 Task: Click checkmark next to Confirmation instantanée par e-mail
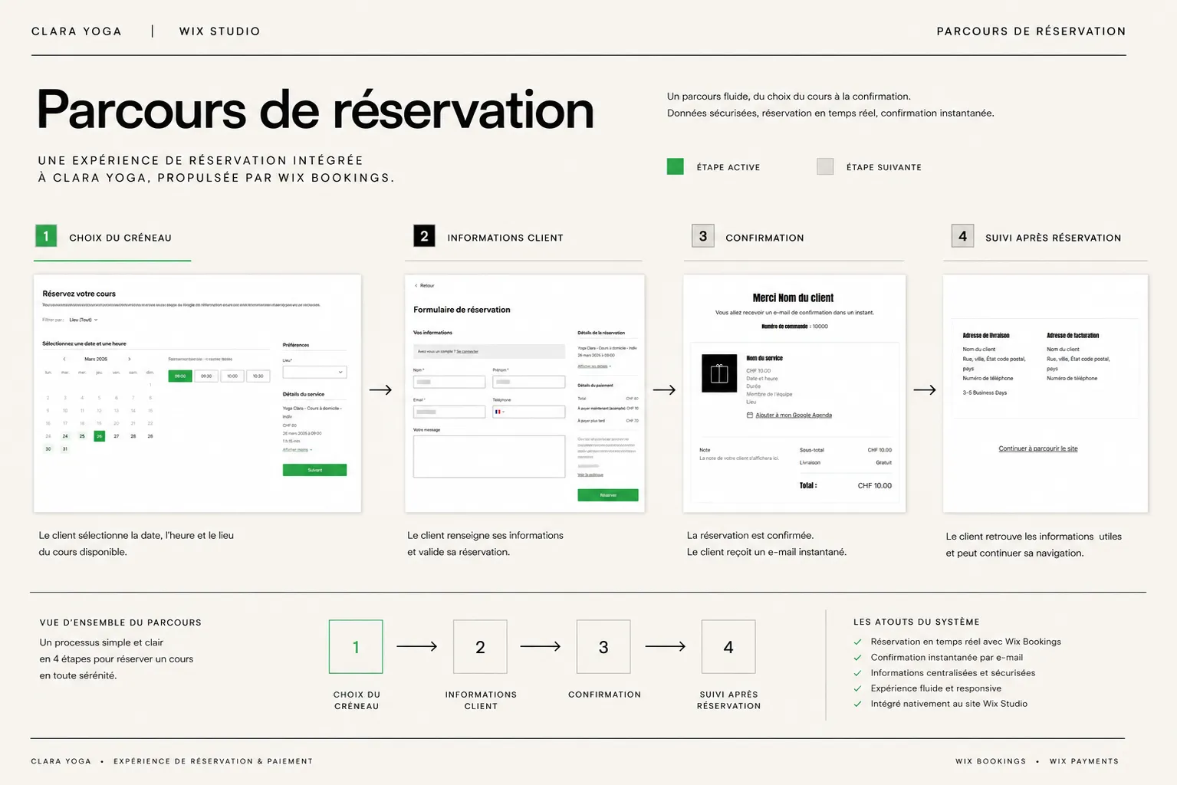[x=857, y=657]
